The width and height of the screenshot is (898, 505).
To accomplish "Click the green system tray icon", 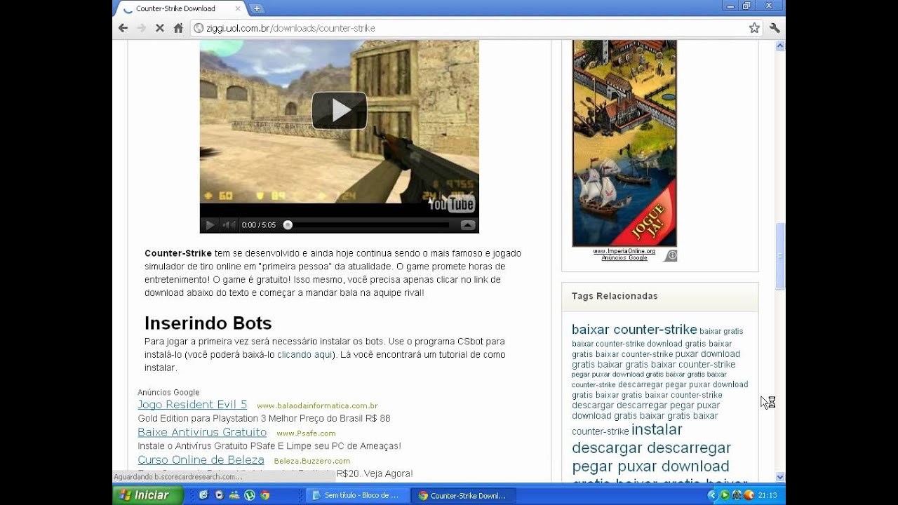I will [x=725, y=495].
